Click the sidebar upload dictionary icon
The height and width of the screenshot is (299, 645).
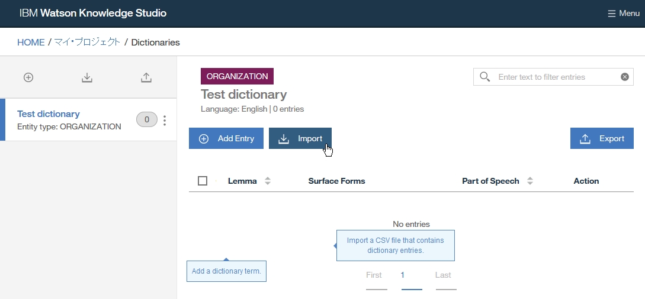(146, 77)
